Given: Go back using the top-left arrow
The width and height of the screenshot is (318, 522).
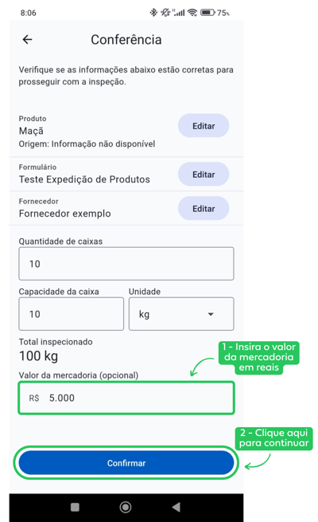Looking at the screenshot, I should (27, 40).
